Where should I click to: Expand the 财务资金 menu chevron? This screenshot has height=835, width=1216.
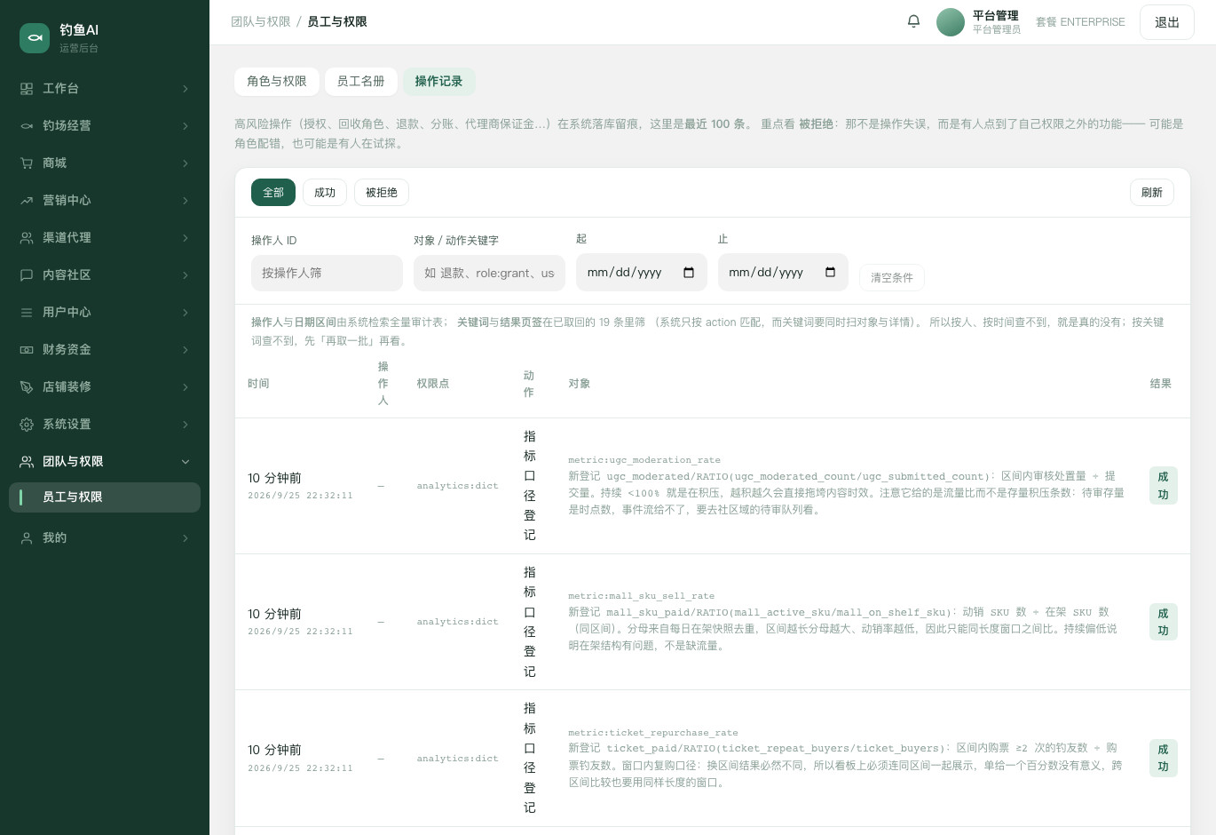(186, 350)
